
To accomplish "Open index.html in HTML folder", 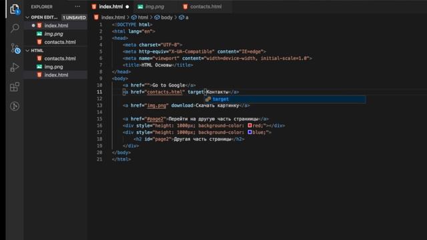I will coord(56,75).
